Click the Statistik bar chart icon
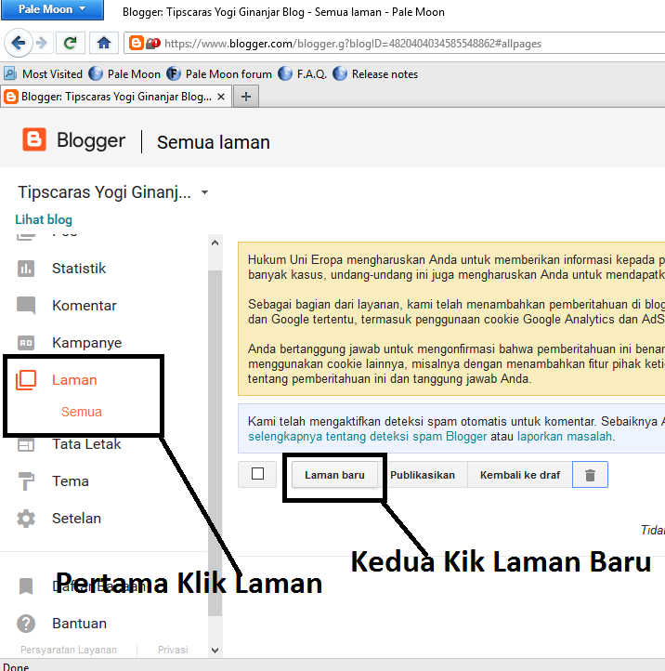 26,269
